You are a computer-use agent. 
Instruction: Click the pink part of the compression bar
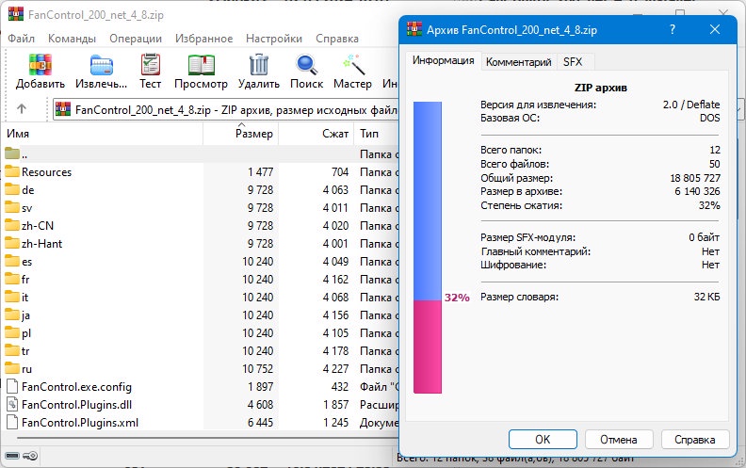click(x=428, y=347)
